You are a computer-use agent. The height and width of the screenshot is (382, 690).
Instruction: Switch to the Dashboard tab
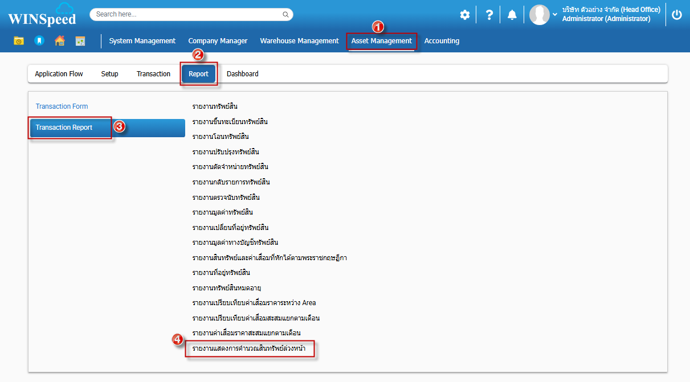tap(242, 74)
